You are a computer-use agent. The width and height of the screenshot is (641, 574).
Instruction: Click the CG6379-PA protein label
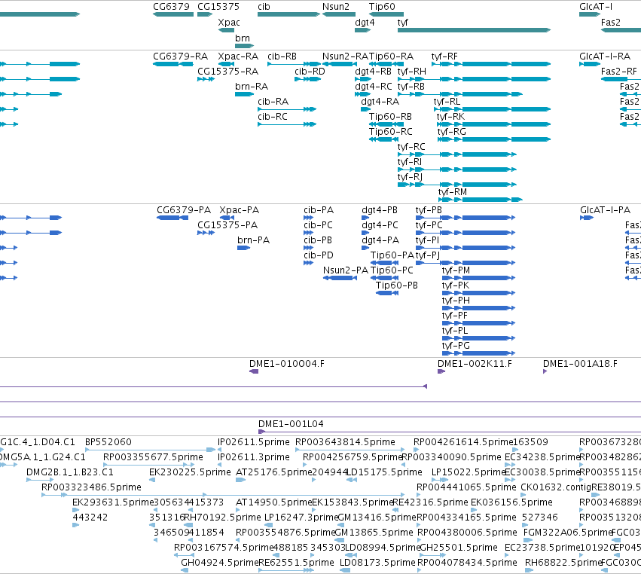pos(184,210)
